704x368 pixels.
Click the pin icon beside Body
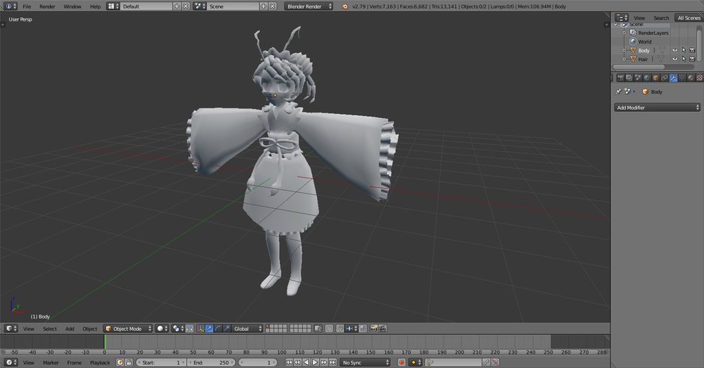(x=618, y=91)
